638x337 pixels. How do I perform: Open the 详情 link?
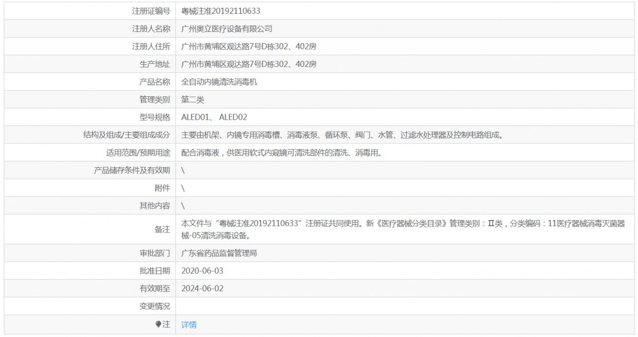pos(189,324)
